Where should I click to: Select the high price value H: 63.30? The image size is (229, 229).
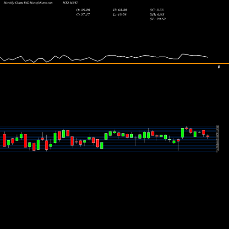point(120,10)
